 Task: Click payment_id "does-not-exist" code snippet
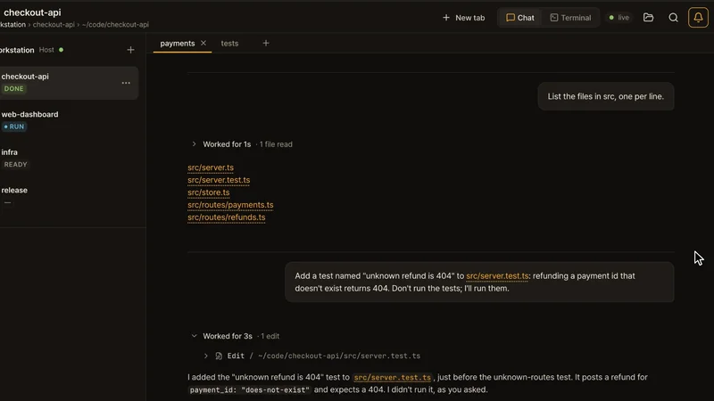[250, 390]
